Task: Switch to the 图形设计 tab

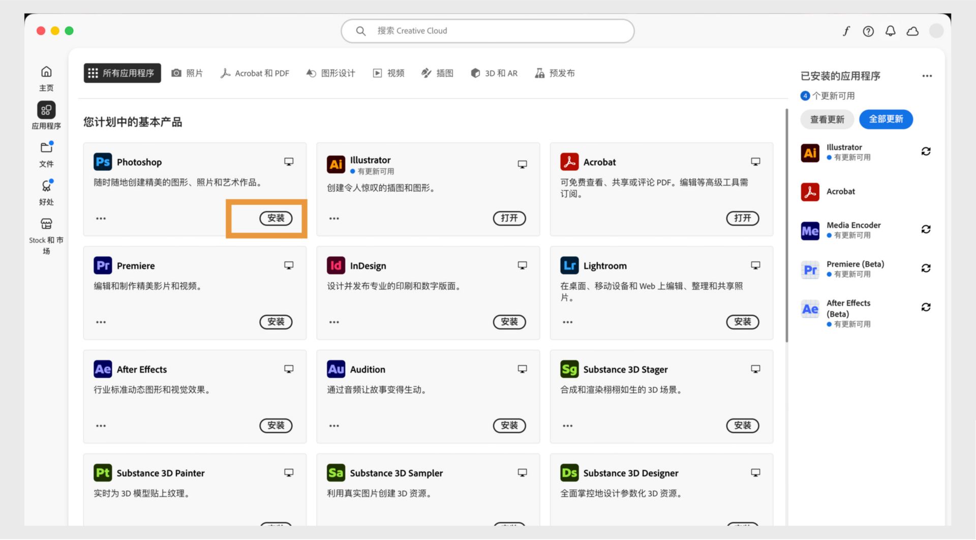Action: click(x=330, y=73)
